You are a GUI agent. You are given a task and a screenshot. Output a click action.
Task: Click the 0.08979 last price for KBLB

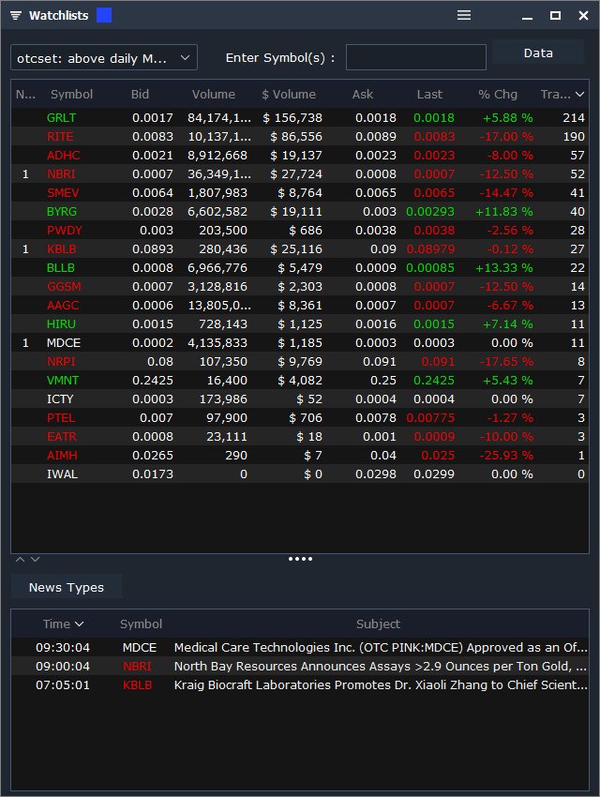pos(430,249)
